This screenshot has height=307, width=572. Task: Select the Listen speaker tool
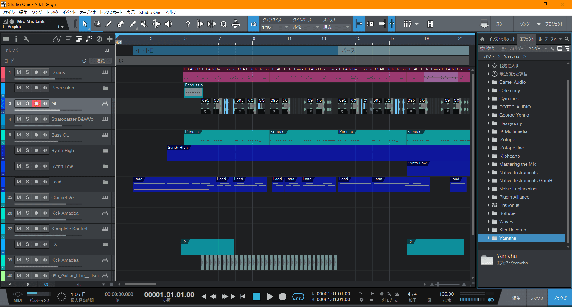(168, 24)
